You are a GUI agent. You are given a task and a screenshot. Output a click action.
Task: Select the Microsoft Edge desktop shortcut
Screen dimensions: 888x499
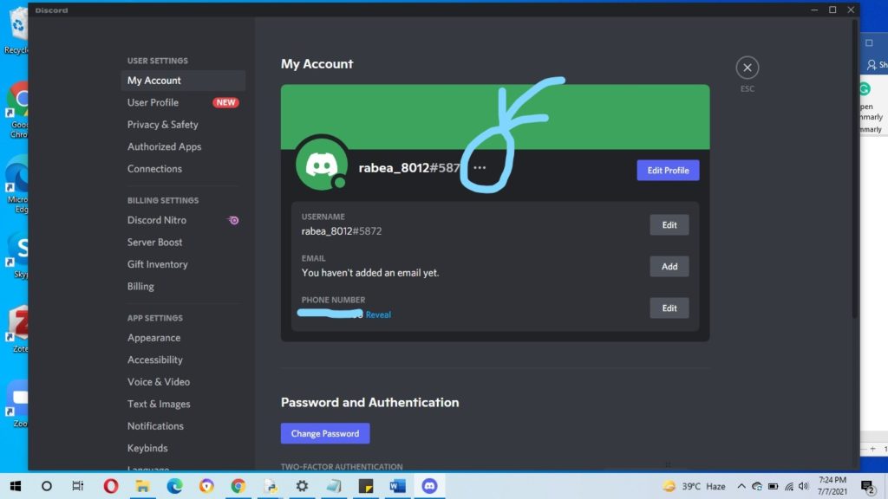pyautogui.click(x=16, y=185)
